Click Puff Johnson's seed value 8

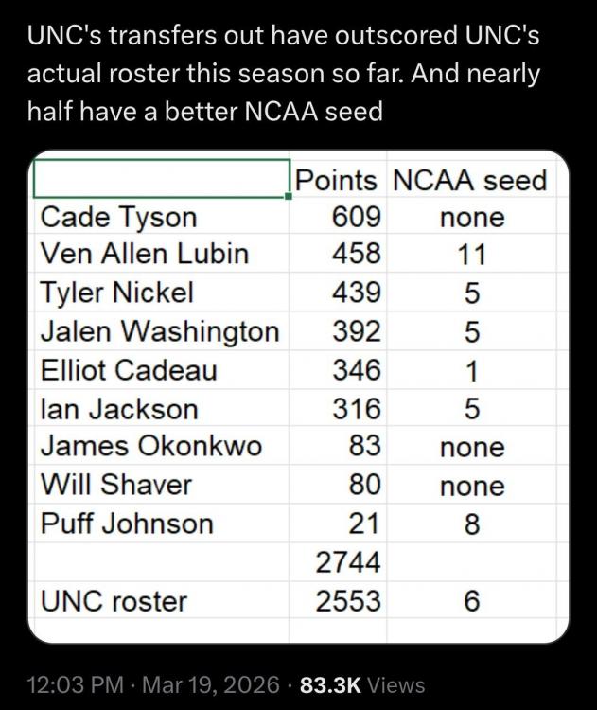coord(471,524)
